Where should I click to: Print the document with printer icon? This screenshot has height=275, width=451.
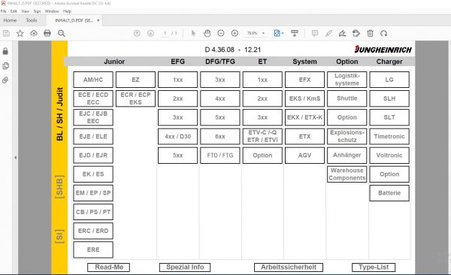pyautogui.click(x=47, y=33)
